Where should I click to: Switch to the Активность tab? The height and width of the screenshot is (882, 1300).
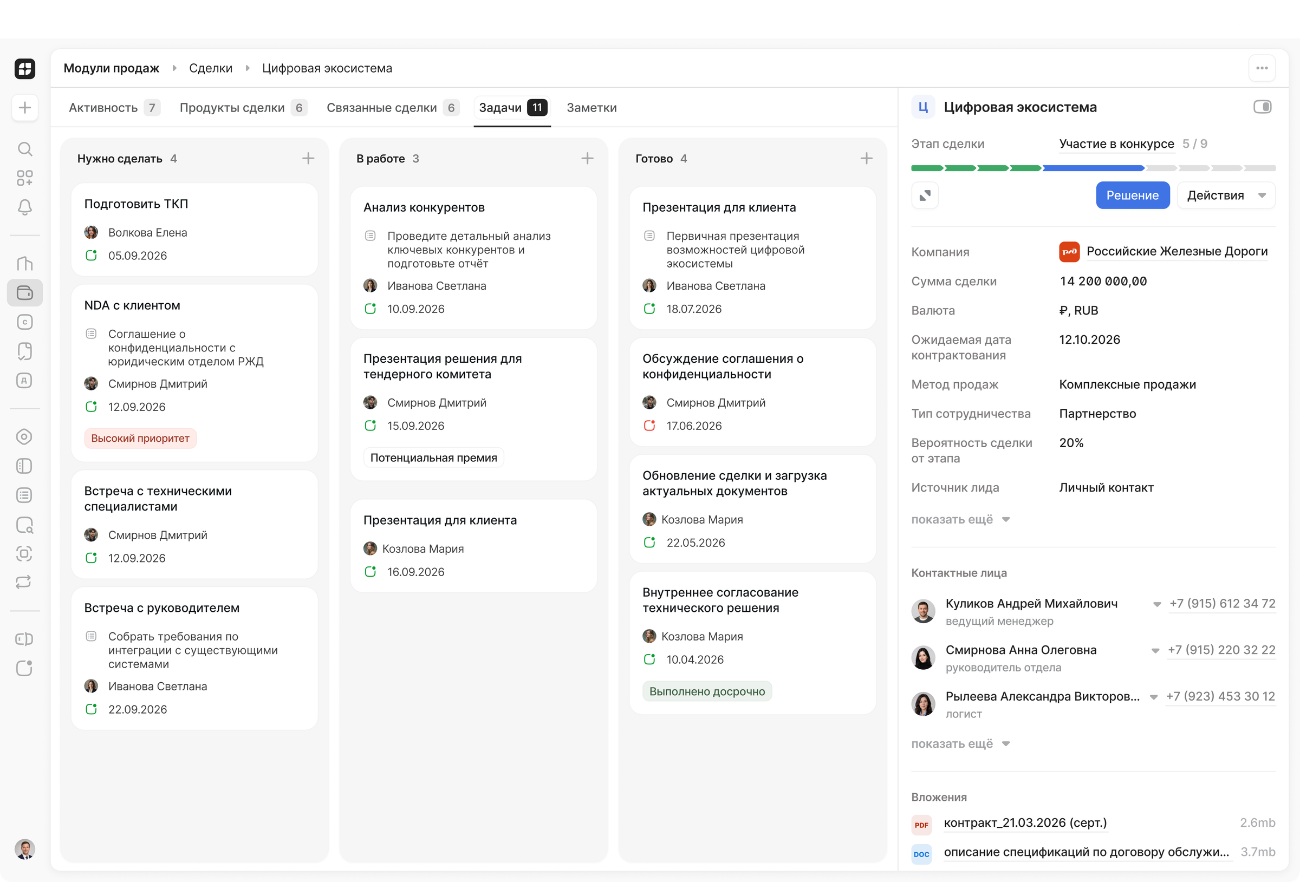pyautogui.click(x=114, y=107)
